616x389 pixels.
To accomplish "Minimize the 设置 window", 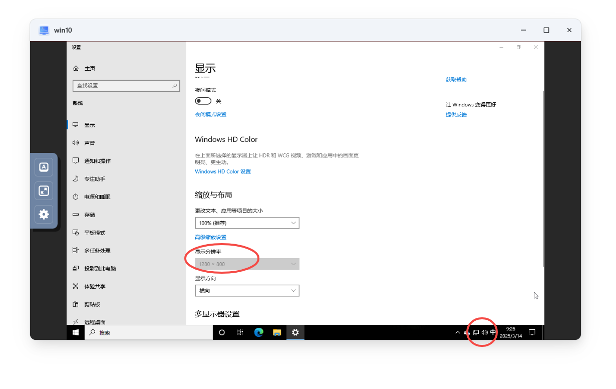I will click(501, 47).
